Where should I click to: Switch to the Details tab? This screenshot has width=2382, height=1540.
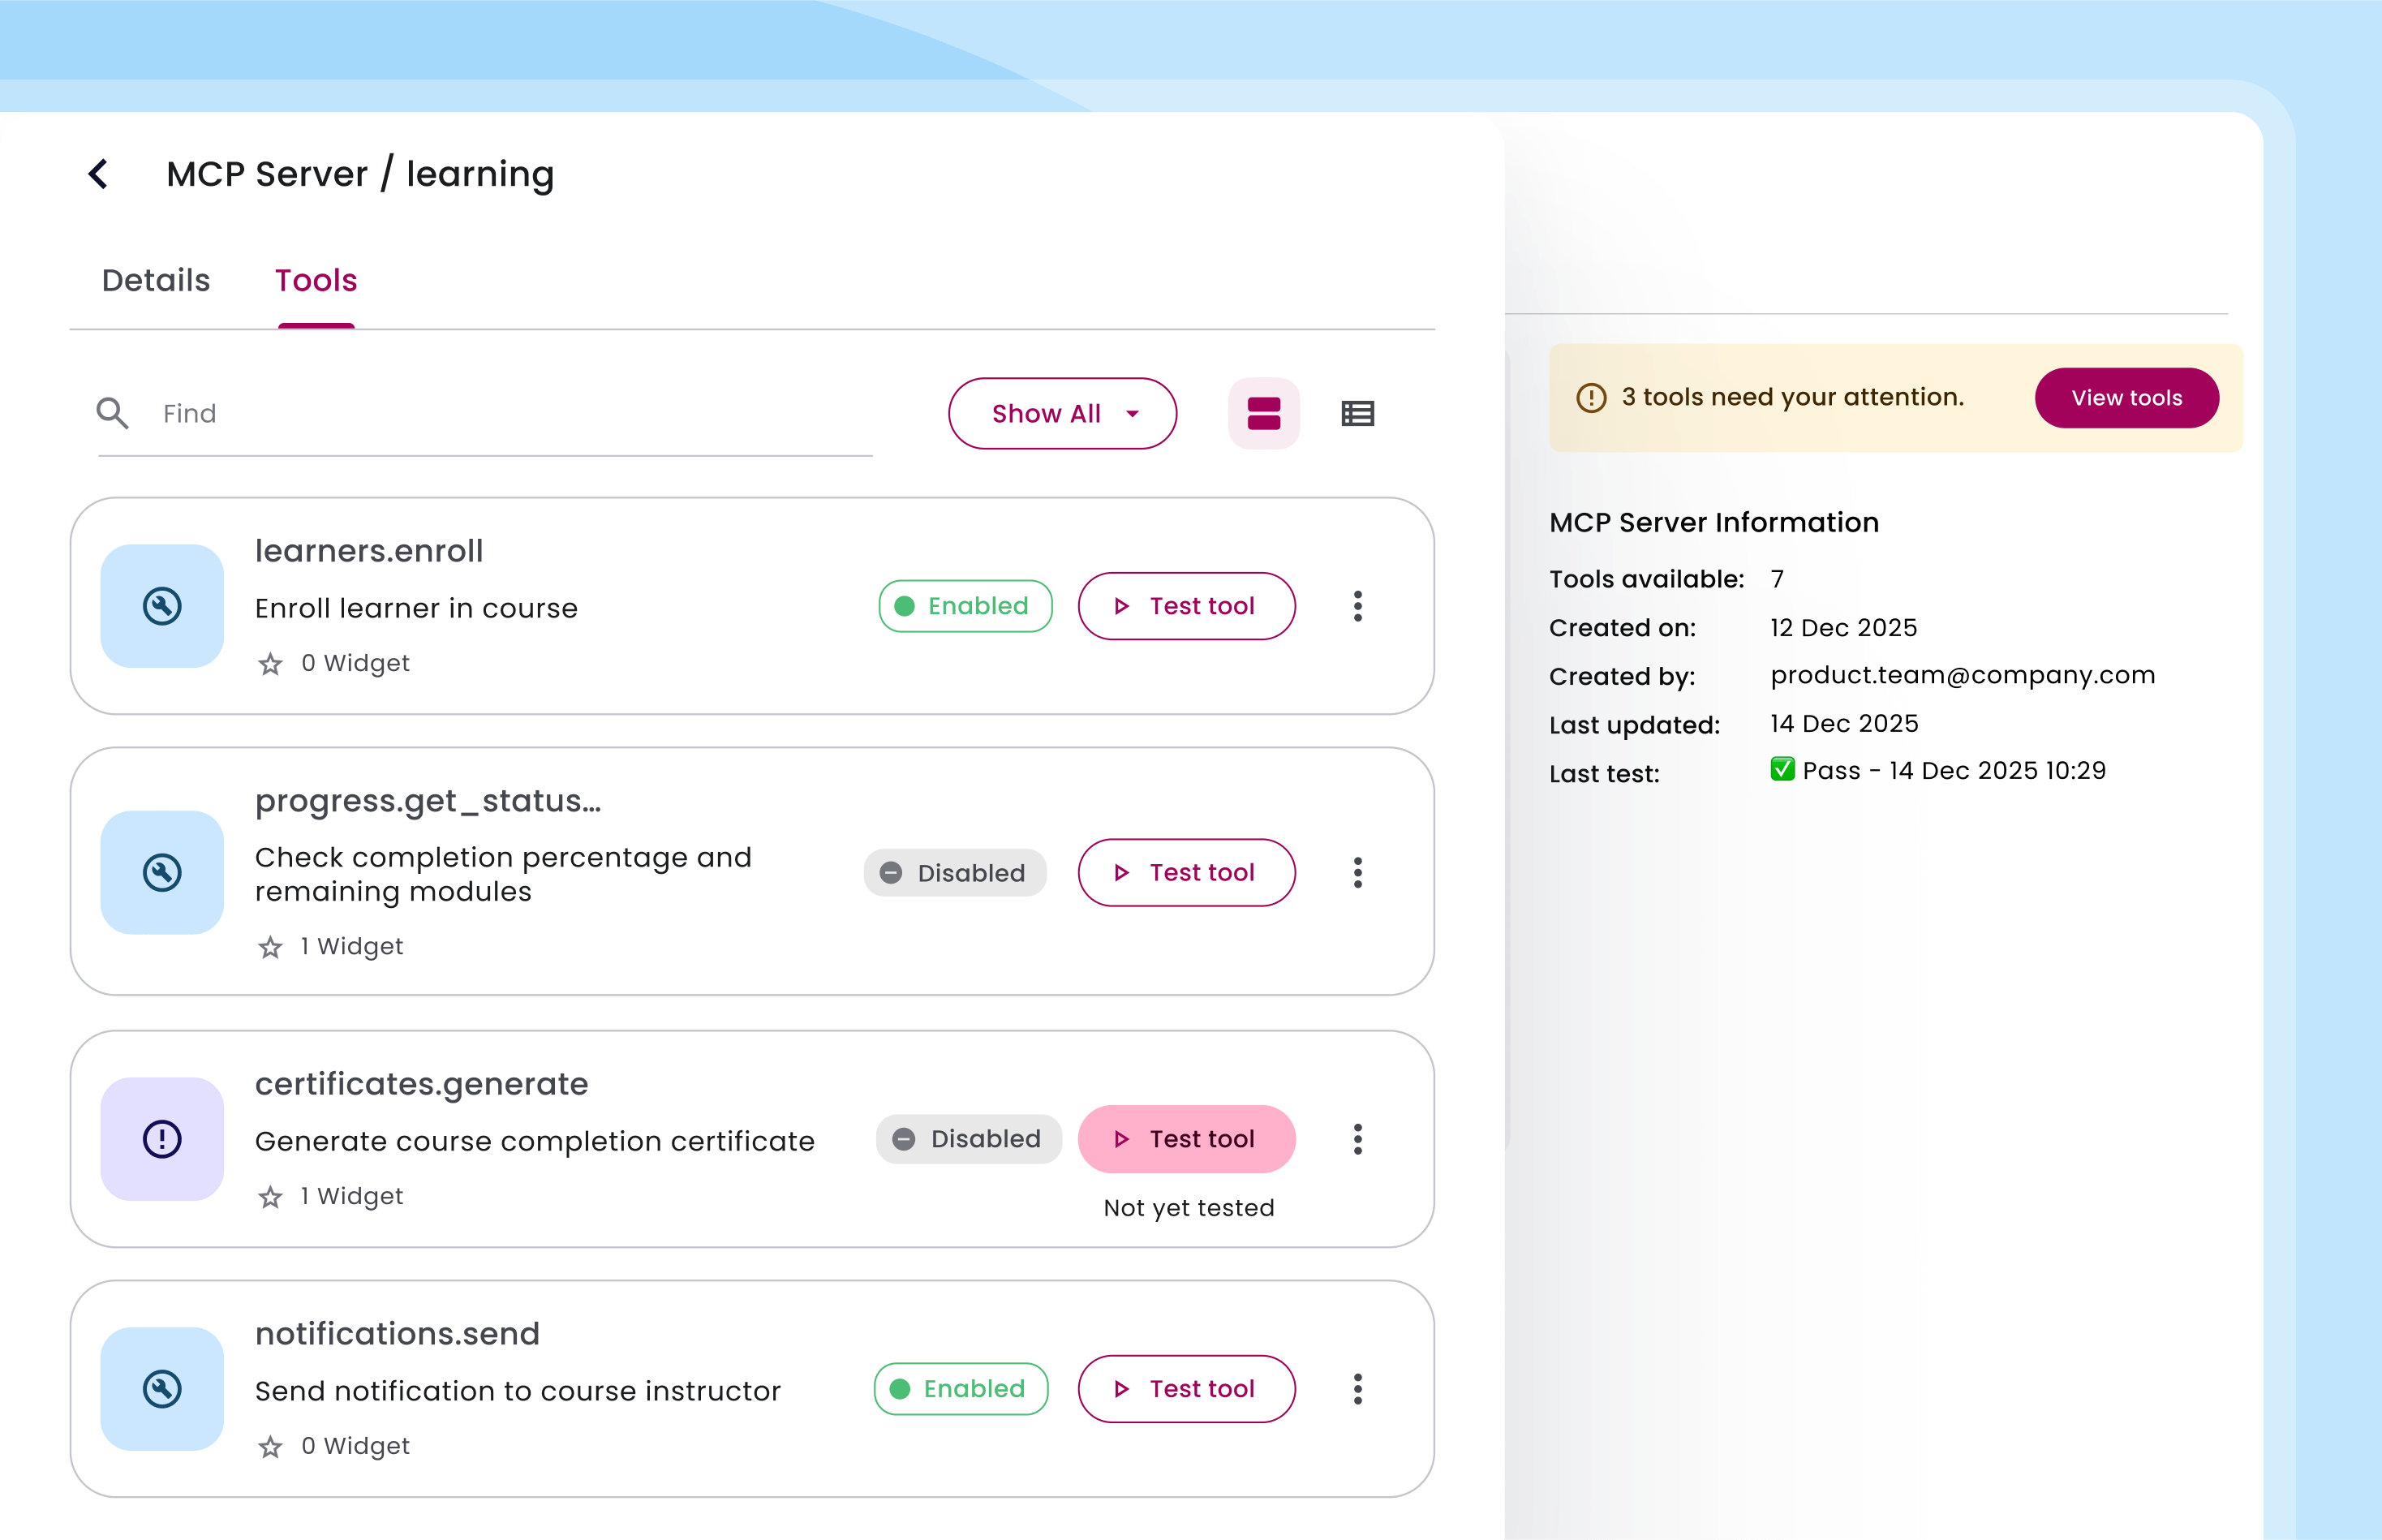click(x=156, y=281)
